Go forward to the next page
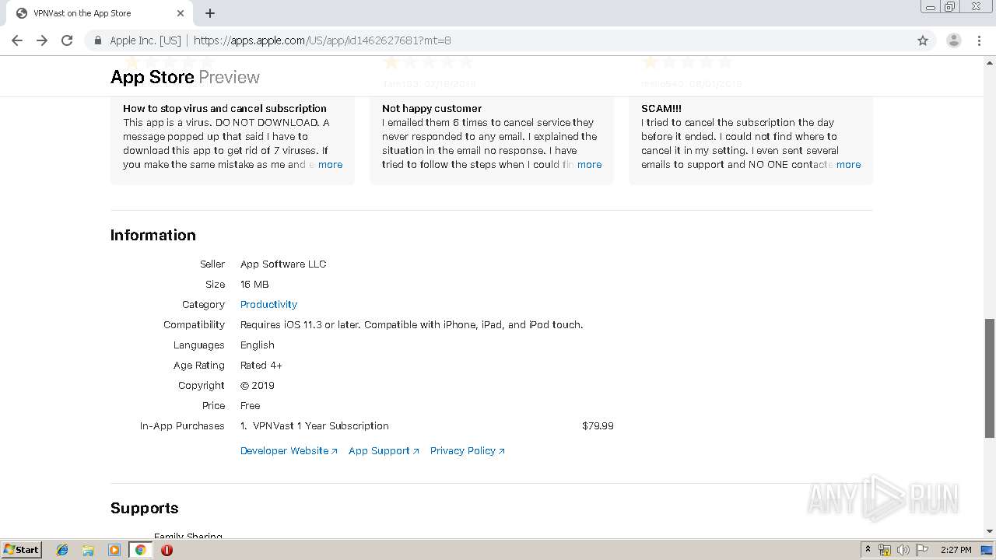The height and width of the screenshot is (560, 996). (42, 40)
